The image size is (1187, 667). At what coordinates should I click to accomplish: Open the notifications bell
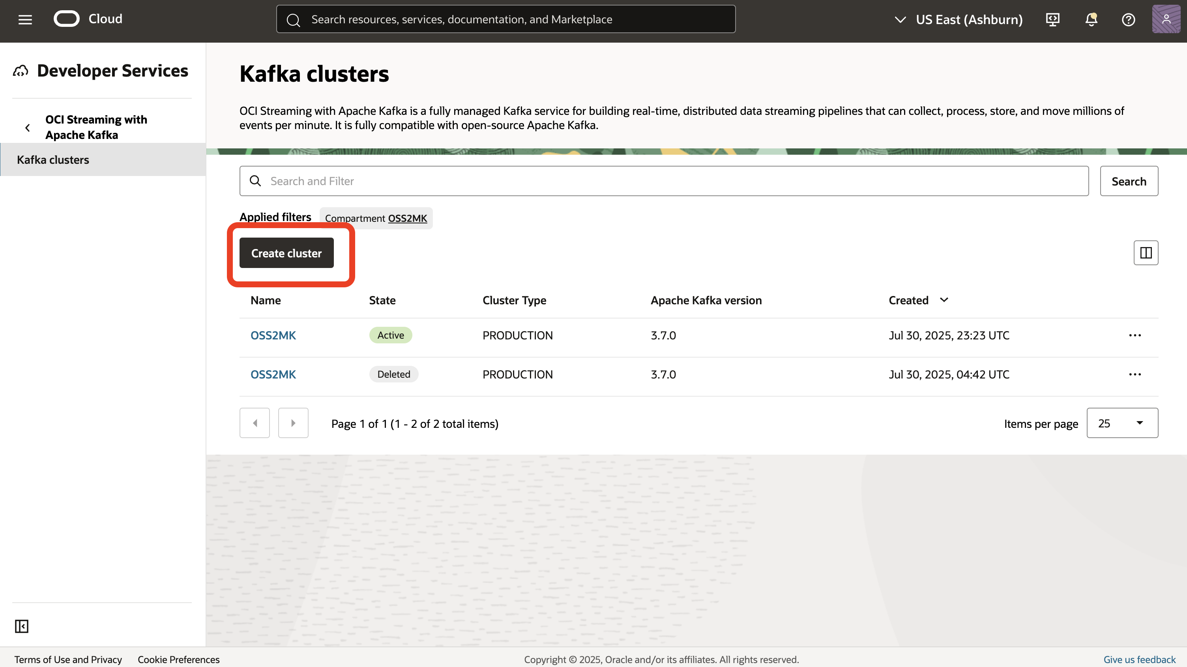(x=1091, y=19)
